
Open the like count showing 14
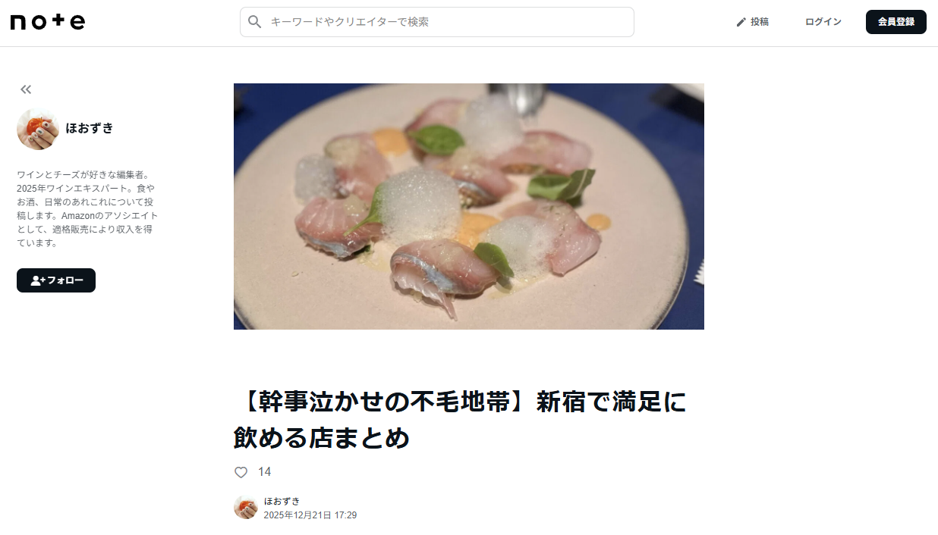tap(264, 472)
